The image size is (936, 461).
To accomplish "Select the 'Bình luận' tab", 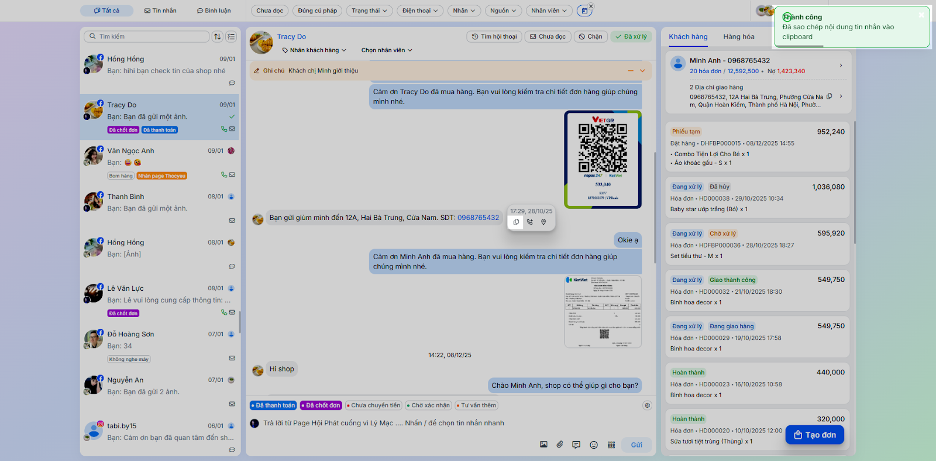I will click(214, 11).
